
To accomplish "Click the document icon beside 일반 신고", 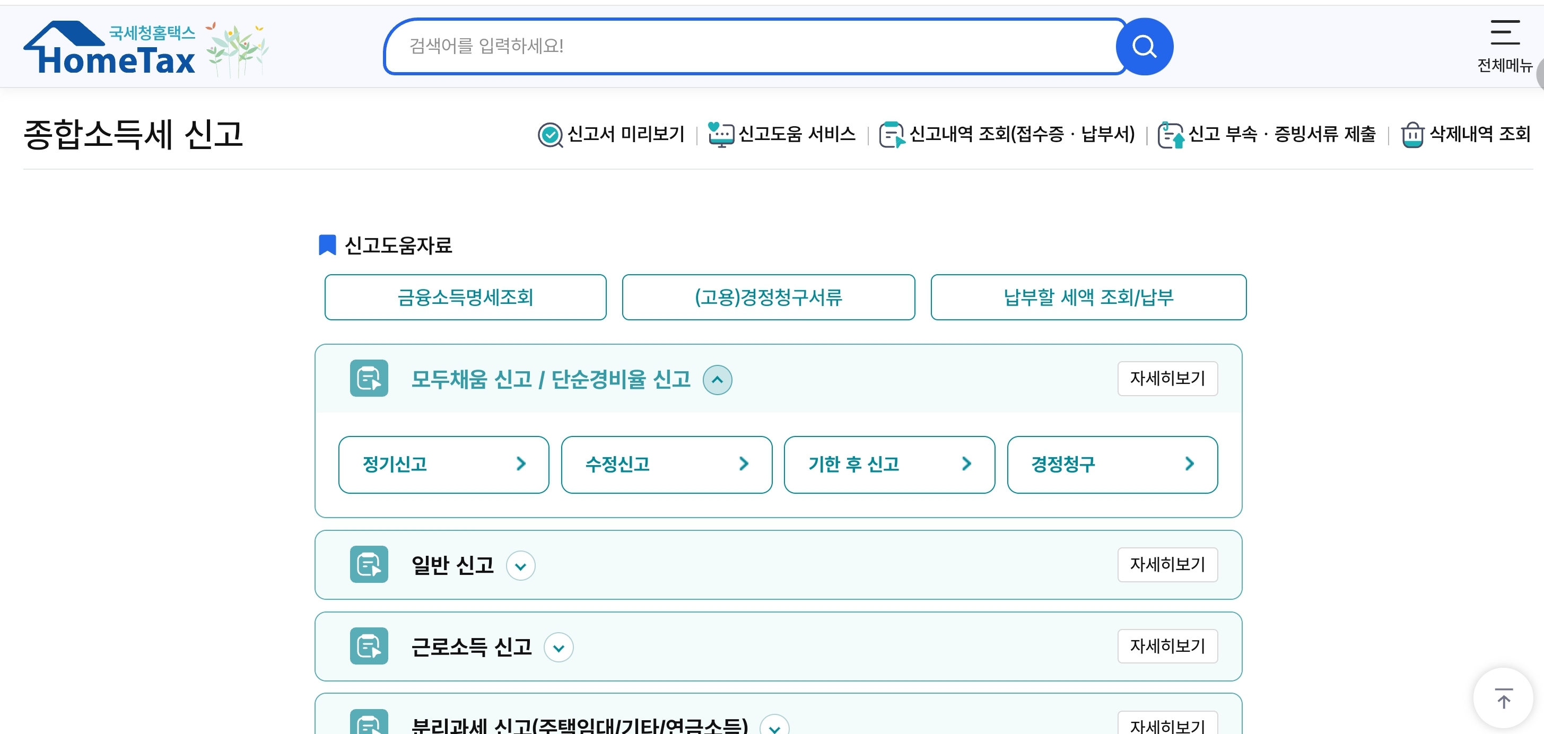I will point(369,564).
